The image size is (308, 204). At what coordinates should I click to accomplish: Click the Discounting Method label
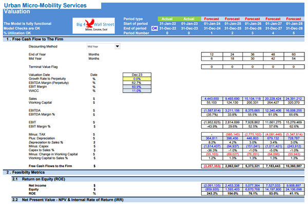(x=43, y=46)
